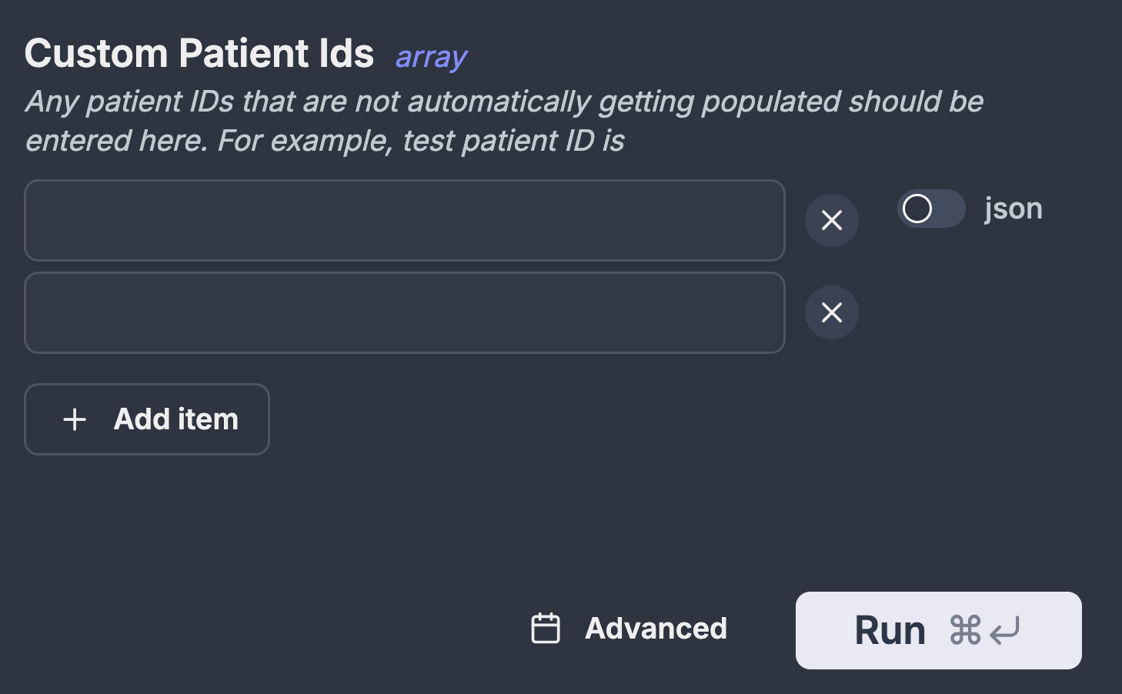This screenshot has height=694, width=1122.
Task: Click the italic array type label
Action: point(431,57)
